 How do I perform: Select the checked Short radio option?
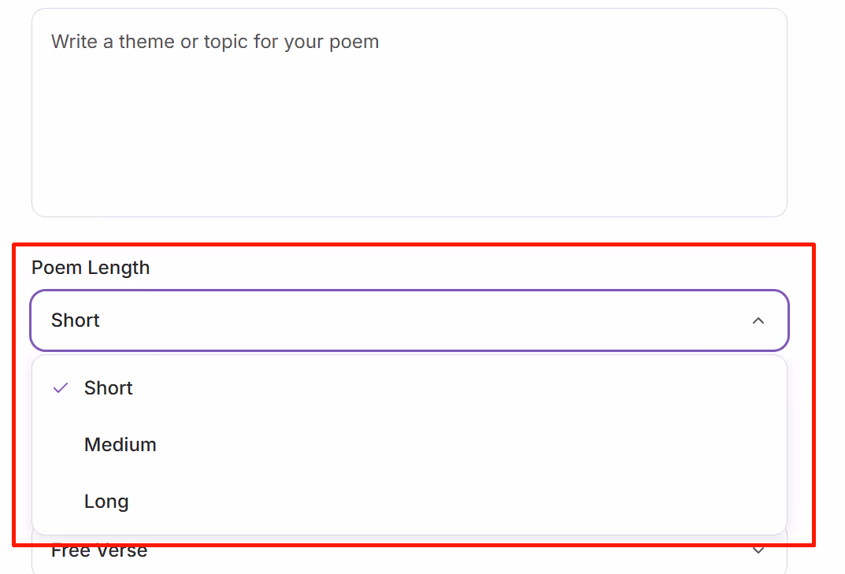click(x=109, y=387)
